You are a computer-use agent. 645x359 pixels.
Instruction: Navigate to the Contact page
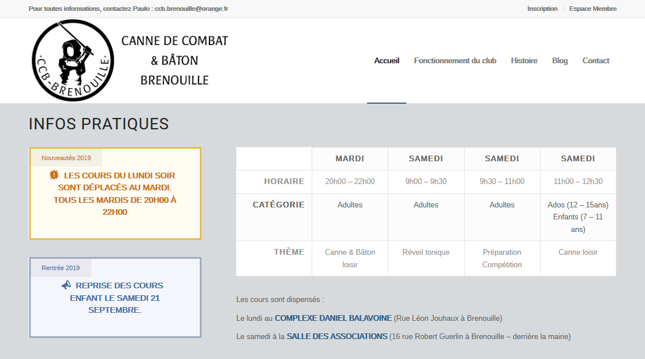[595, 60]
